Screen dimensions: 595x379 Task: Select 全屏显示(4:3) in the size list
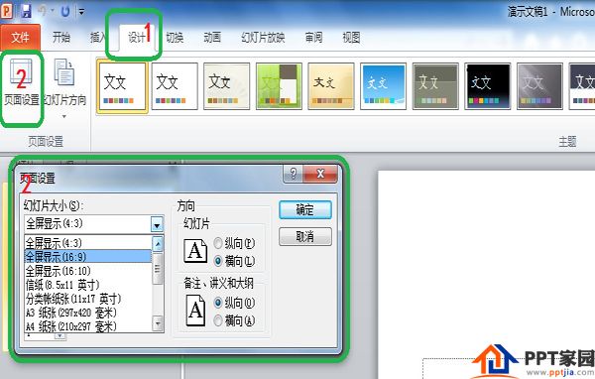(87, 243)
